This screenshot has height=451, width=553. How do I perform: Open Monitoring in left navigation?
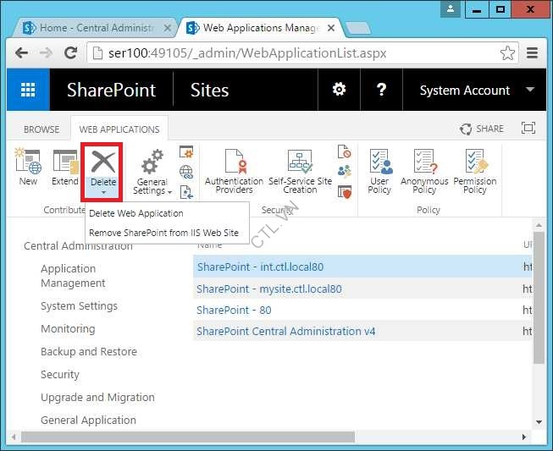click(x=68, y=329)
